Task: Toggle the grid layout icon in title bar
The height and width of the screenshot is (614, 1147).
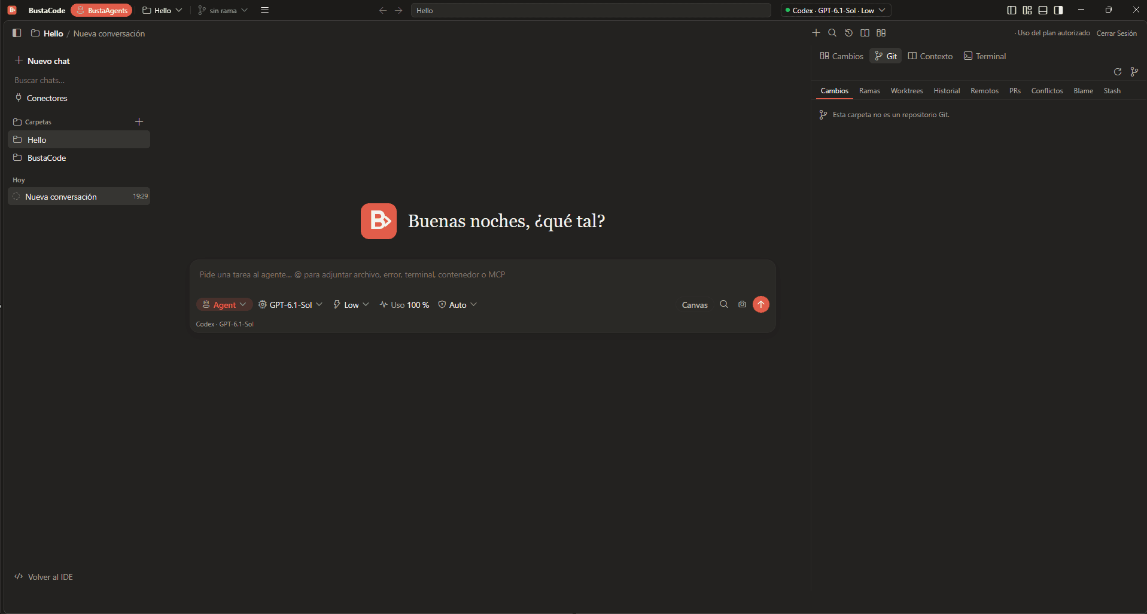Action: 1027,10
